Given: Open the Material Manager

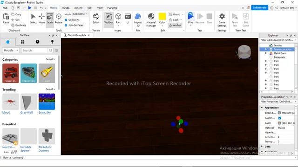Looking at the screenshot, I should [x=151, y=20].
